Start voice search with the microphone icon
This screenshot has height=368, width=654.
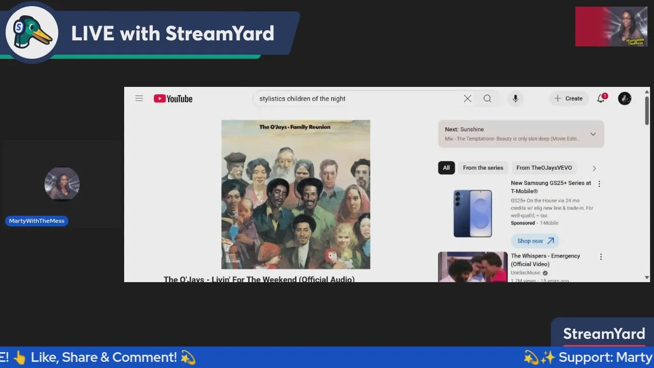516,99
